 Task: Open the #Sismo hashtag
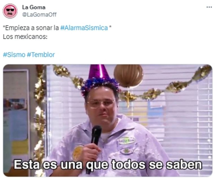pyautogui.click(x=14, y=55)
